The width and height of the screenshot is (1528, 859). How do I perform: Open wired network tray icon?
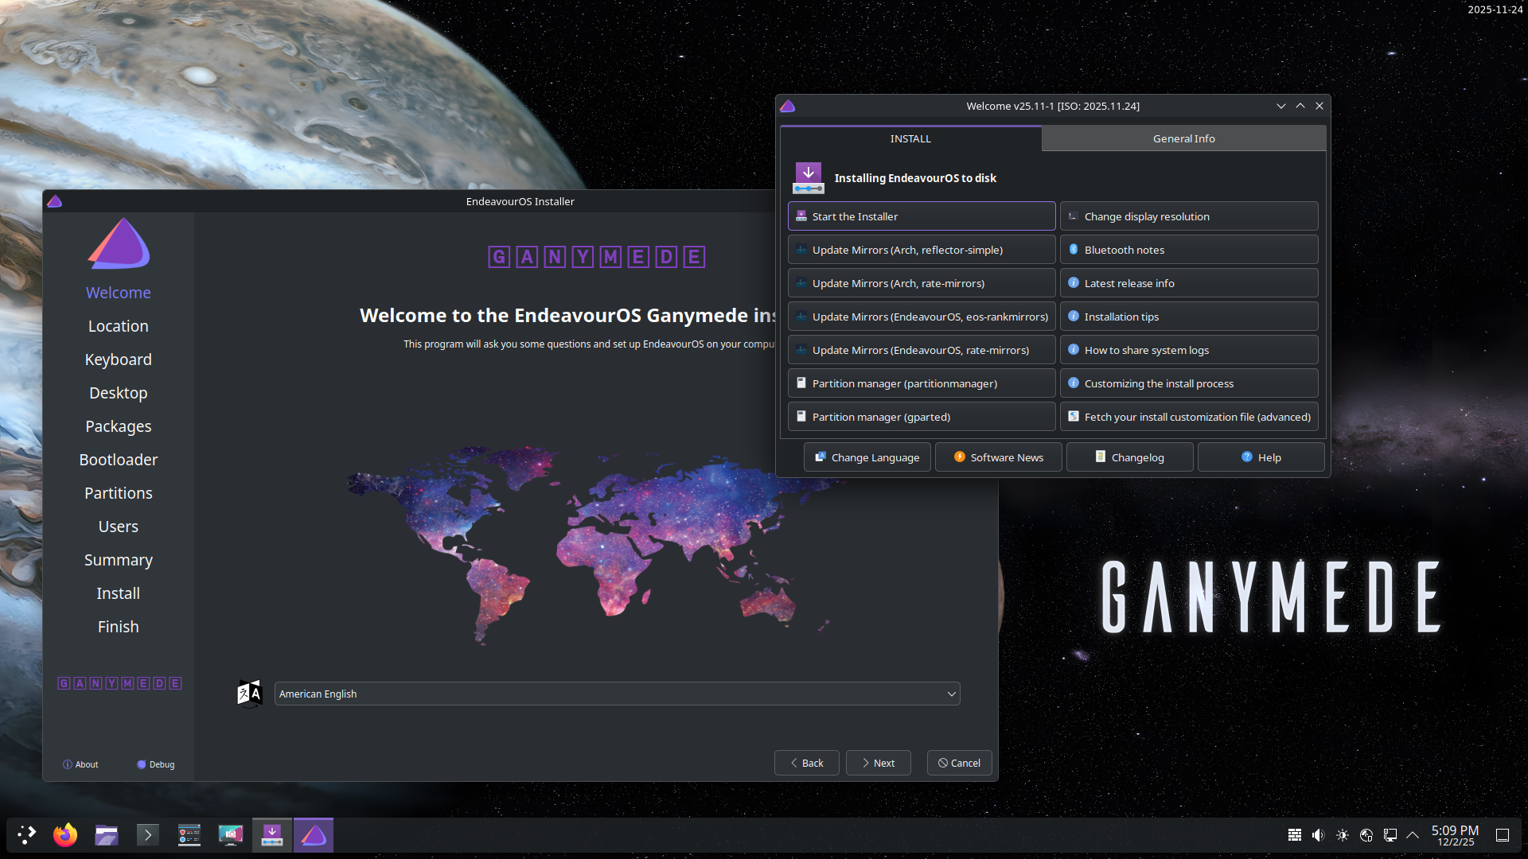pyautogui.click(x=1390, y=834)
